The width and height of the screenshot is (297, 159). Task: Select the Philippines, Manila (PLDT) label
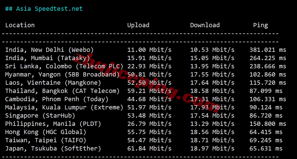[53, 124]
